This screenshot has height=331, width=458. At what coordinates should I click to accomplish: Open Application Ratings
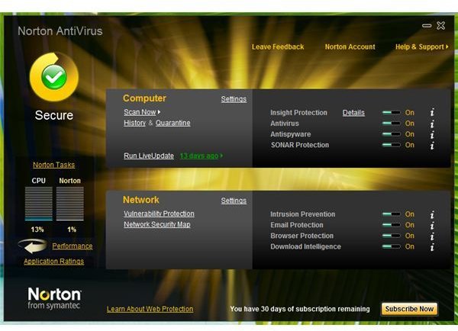point(53,262)
